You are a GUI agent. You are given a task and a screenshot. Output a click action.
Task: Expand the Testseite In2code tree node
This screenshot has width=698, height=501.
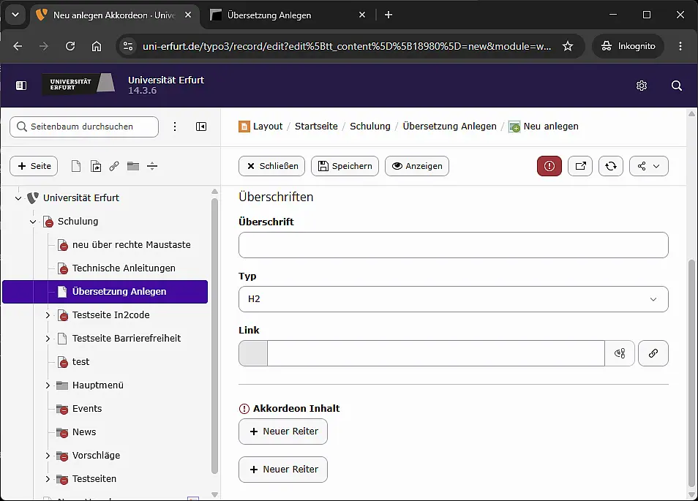tap(48, 315)
